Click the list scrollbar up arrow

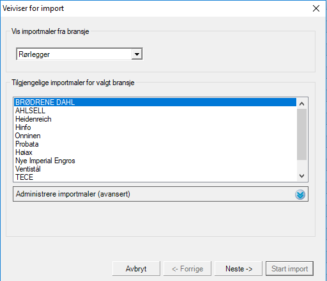(301, 104)
